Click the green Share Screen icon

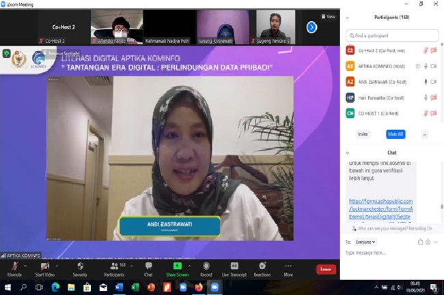(x=177, y=266)
